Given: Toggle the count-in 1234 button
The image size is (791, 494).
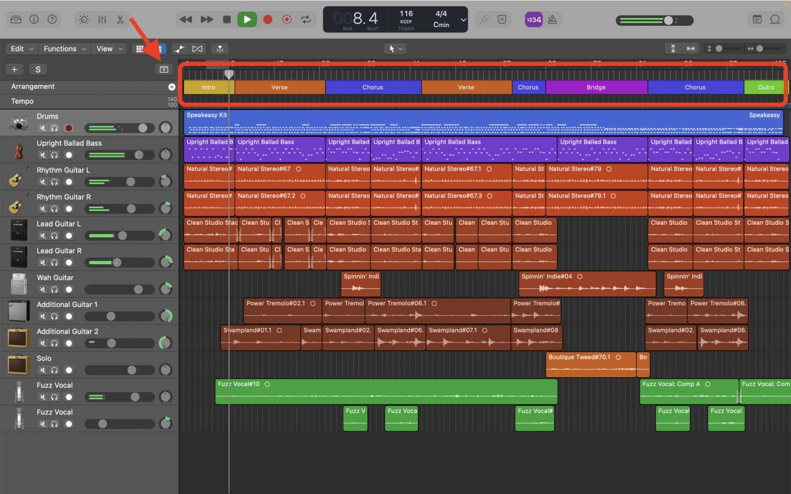Looking at the screenshot, I should point(533,19).
